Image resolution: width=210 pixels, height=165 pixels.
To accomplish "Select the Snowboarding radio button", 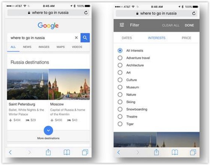I will coord(120,109).
